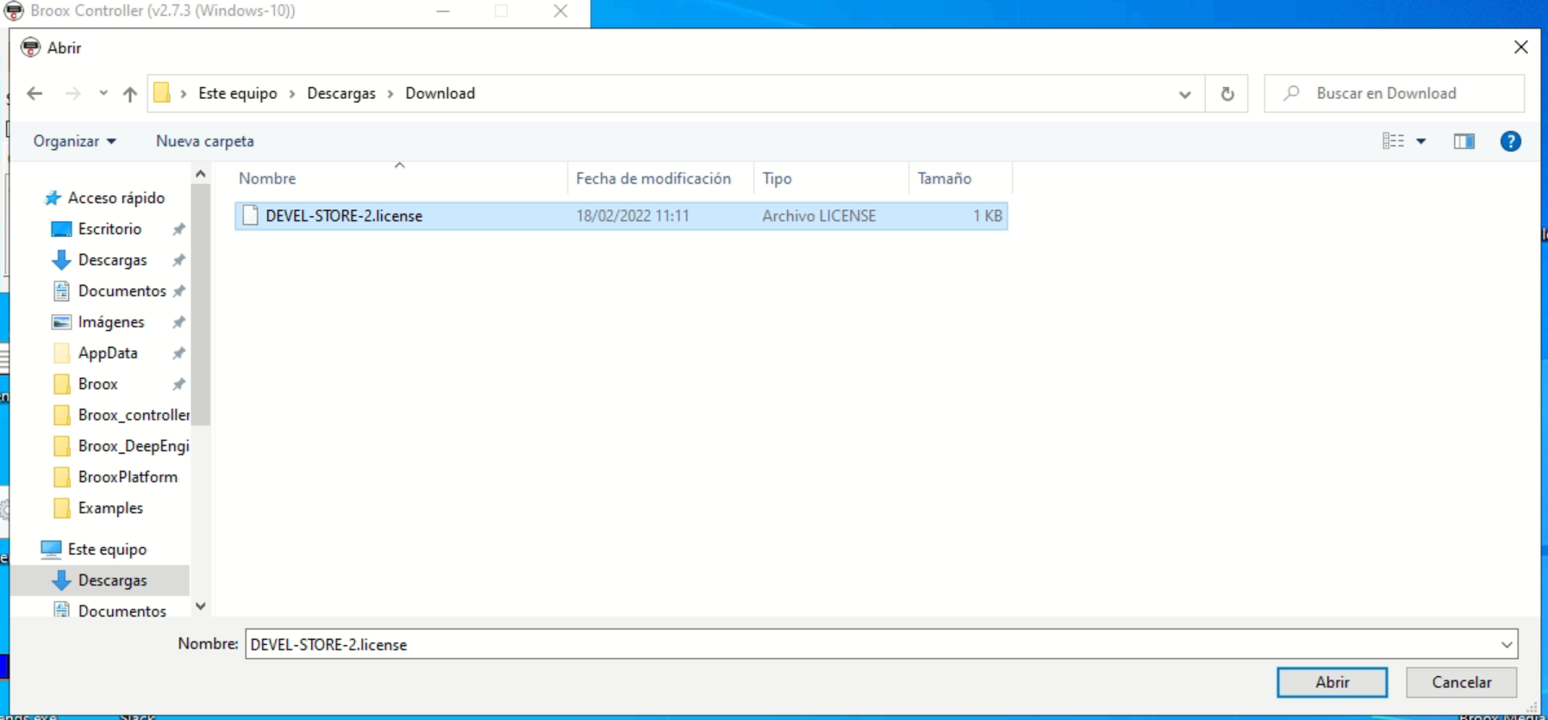Click the pin icon beside Broox
Image resolution: width=1548 pixels, height=720 pixels.
[178, 384]
